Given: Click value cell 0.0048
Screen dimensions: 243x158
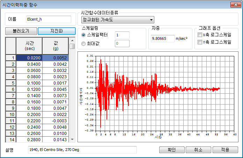Looking at the screenshot, I should (56, 127).
